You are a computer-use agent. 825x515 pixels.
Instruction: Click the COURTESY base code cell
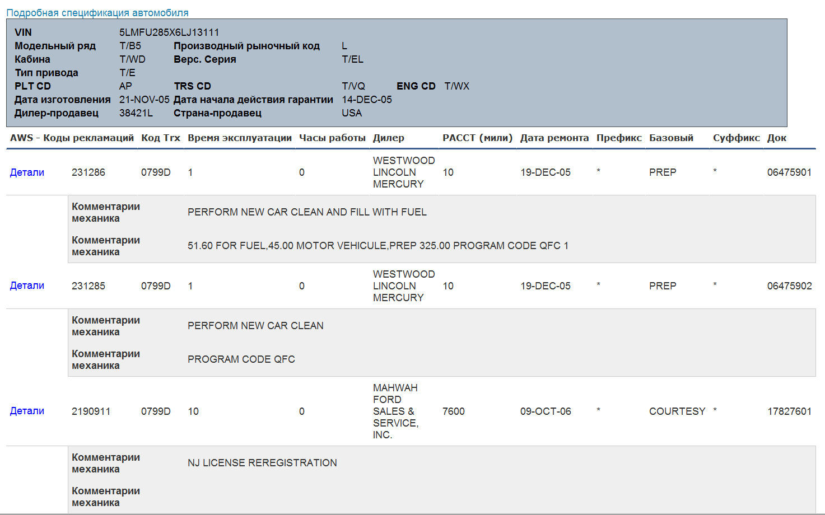click(677, 411)
